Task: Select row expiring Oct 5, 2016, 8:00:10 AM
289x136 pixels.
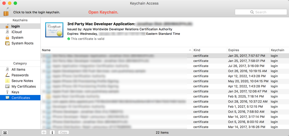Action: click(x=165, y=122)
